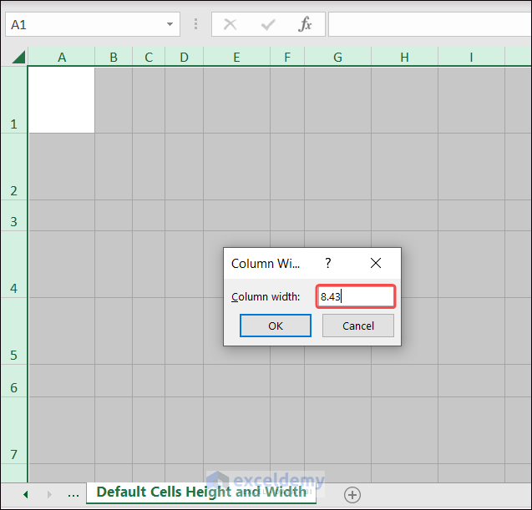The height and width of the screenshot is (510, 532).
Task: Click cell A1
Action: [x=62, y=100]
